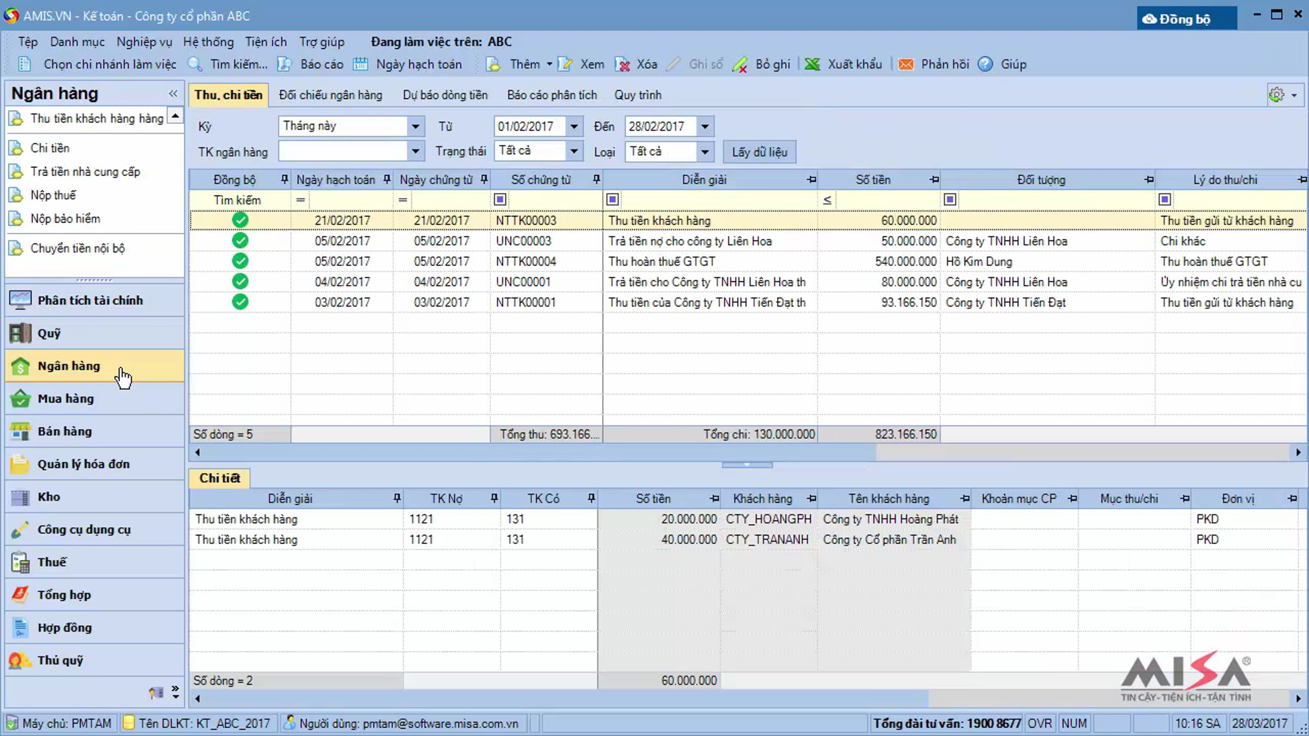The width and height of the screenshot is (1309, 736).
Task: Click the grid settings gear icon
Action: (1276, 95)
